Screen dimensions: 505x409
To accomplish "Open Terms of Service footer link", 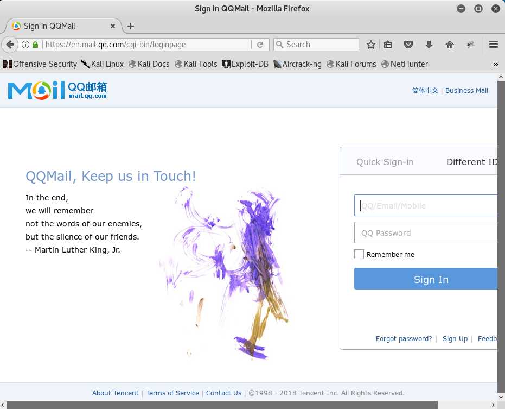I will [172, 393].
